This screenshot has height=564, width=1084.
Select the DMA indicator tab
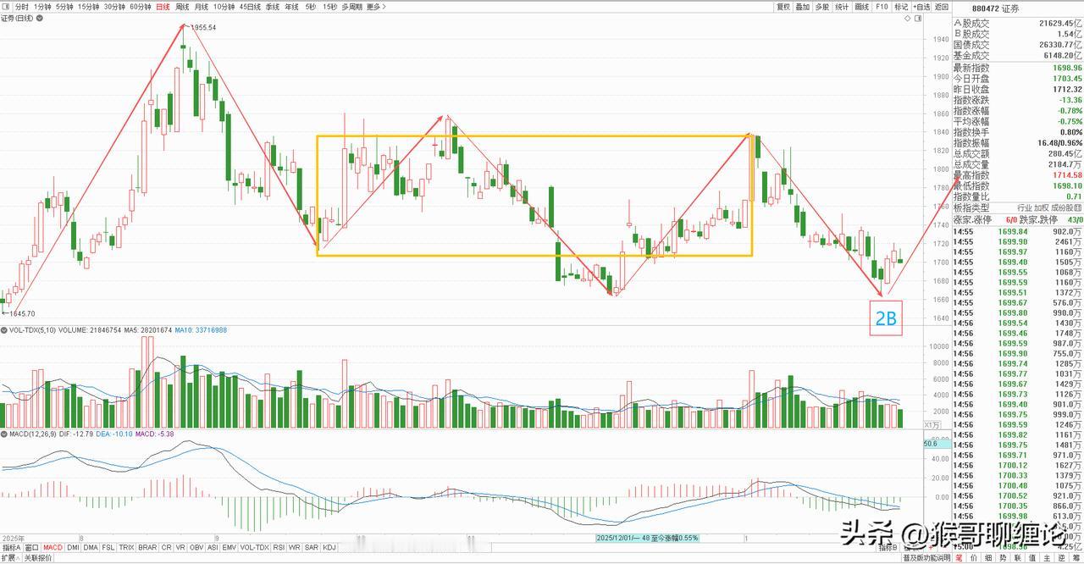pos(91,548)
